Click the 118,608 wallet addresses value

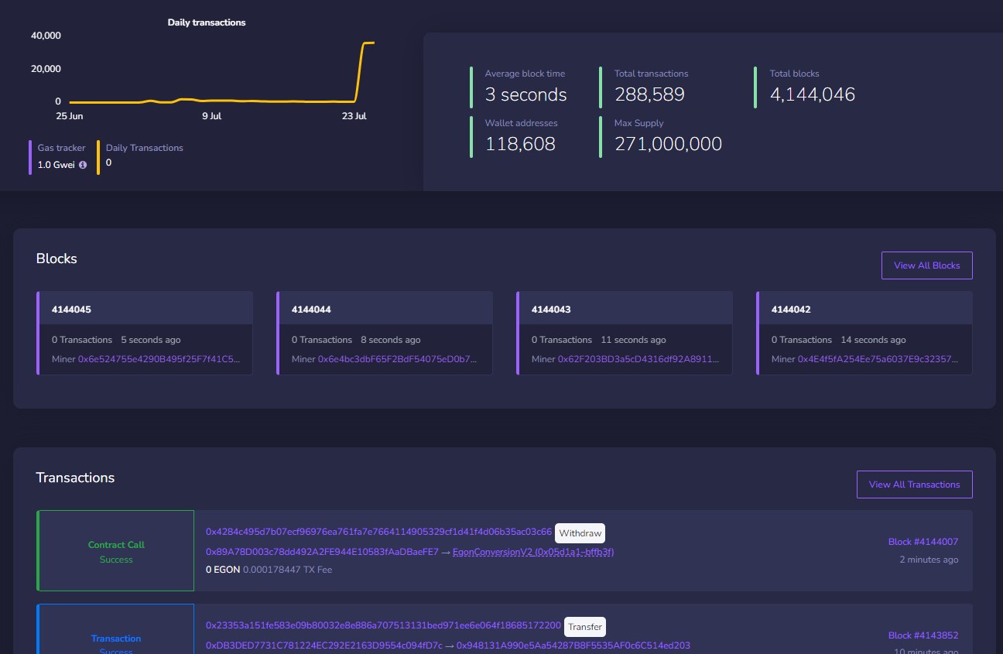(520, 144)
